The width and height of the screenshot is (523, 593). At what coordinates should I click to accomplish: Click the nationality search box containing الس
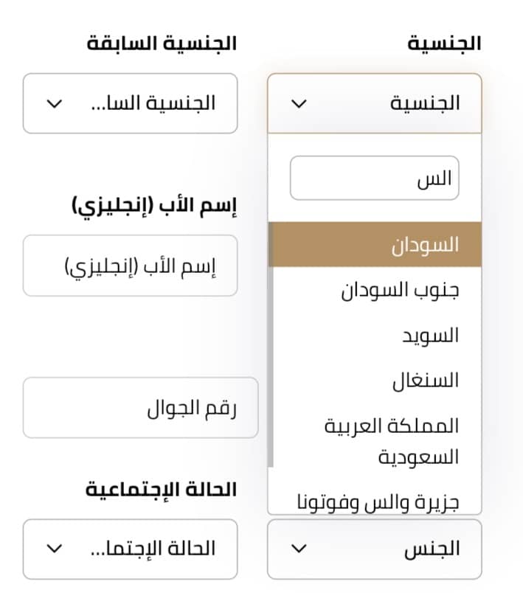point(374,178)
